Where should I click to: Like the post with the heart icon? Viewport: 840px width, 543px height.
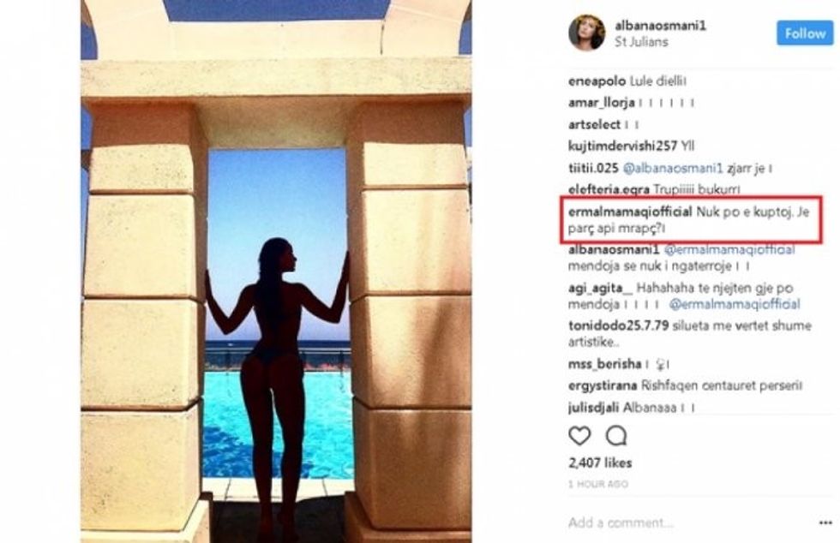click(579, 436)
